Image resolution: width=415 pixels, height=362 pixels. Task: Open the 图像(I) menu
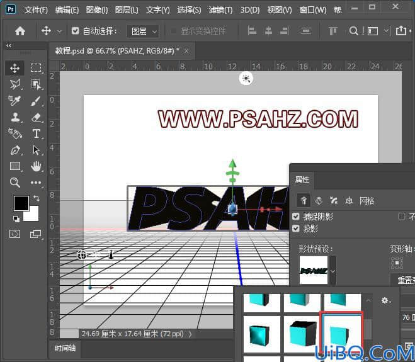(97, 10)
